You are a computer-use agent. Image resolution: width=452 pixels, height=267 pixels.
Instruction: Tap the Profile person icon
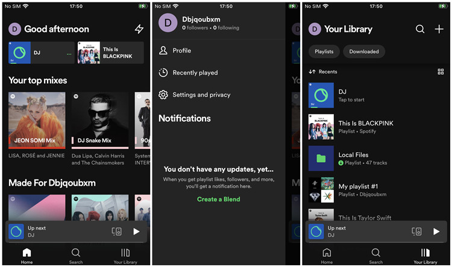click(163, 51)
